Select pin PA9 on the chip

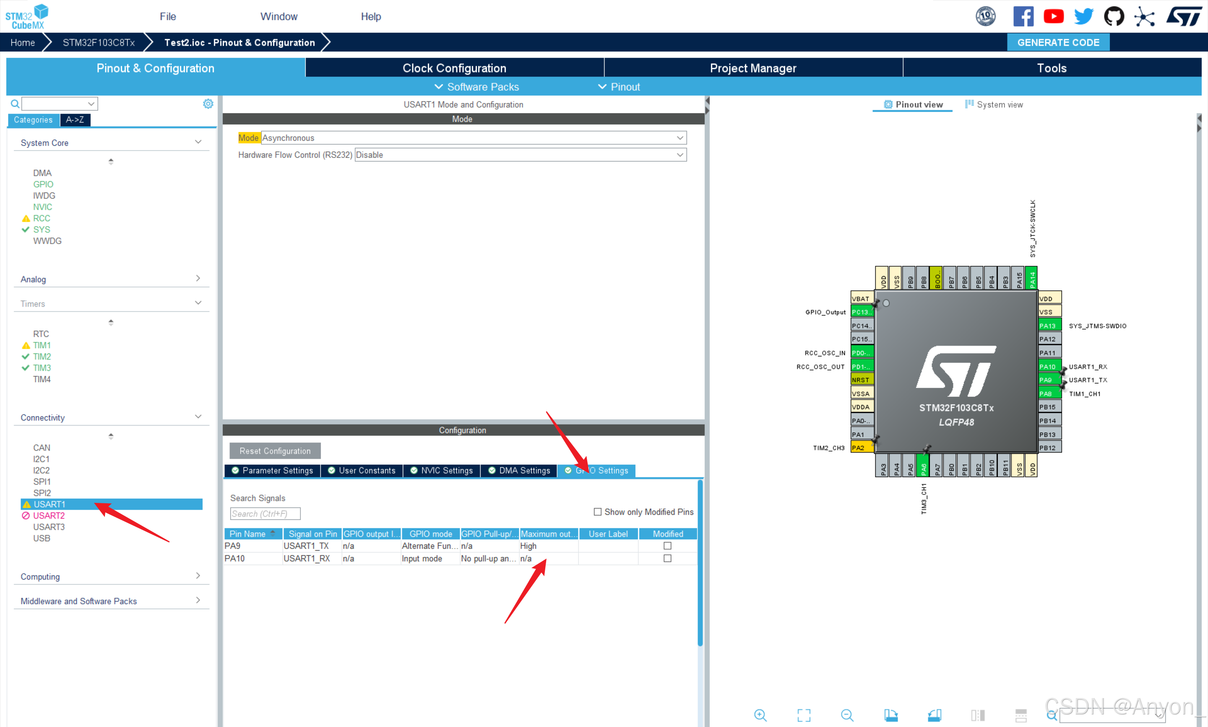click(1049, 380)
